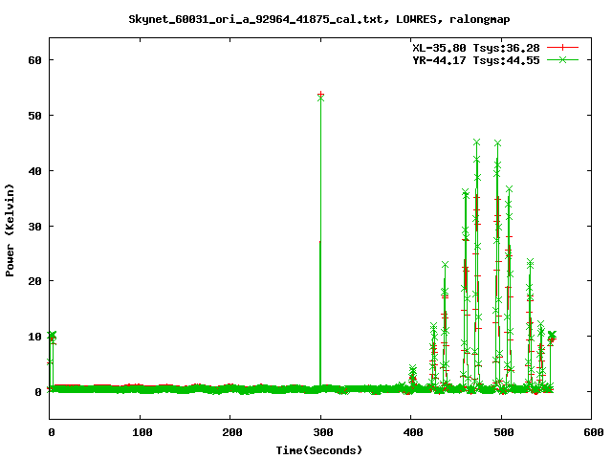This screenshot has height=459, width=612.
Task: Click the x-axis tick label 100
Action: click(142, 432)
